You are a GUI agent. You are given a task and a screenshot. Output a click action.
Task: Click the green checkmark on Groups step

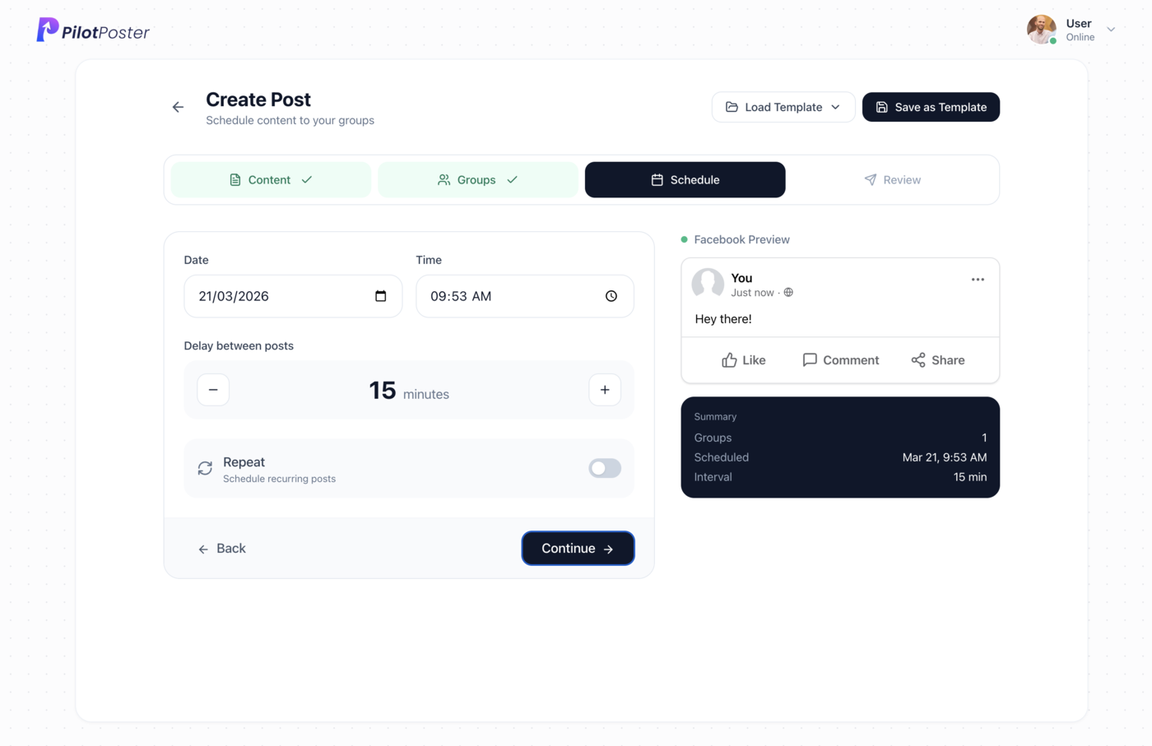[513, 179]
